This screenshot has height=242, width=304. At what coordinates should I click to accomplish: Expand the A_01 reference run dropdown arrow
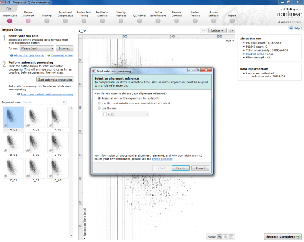click(x=147, y=114)
